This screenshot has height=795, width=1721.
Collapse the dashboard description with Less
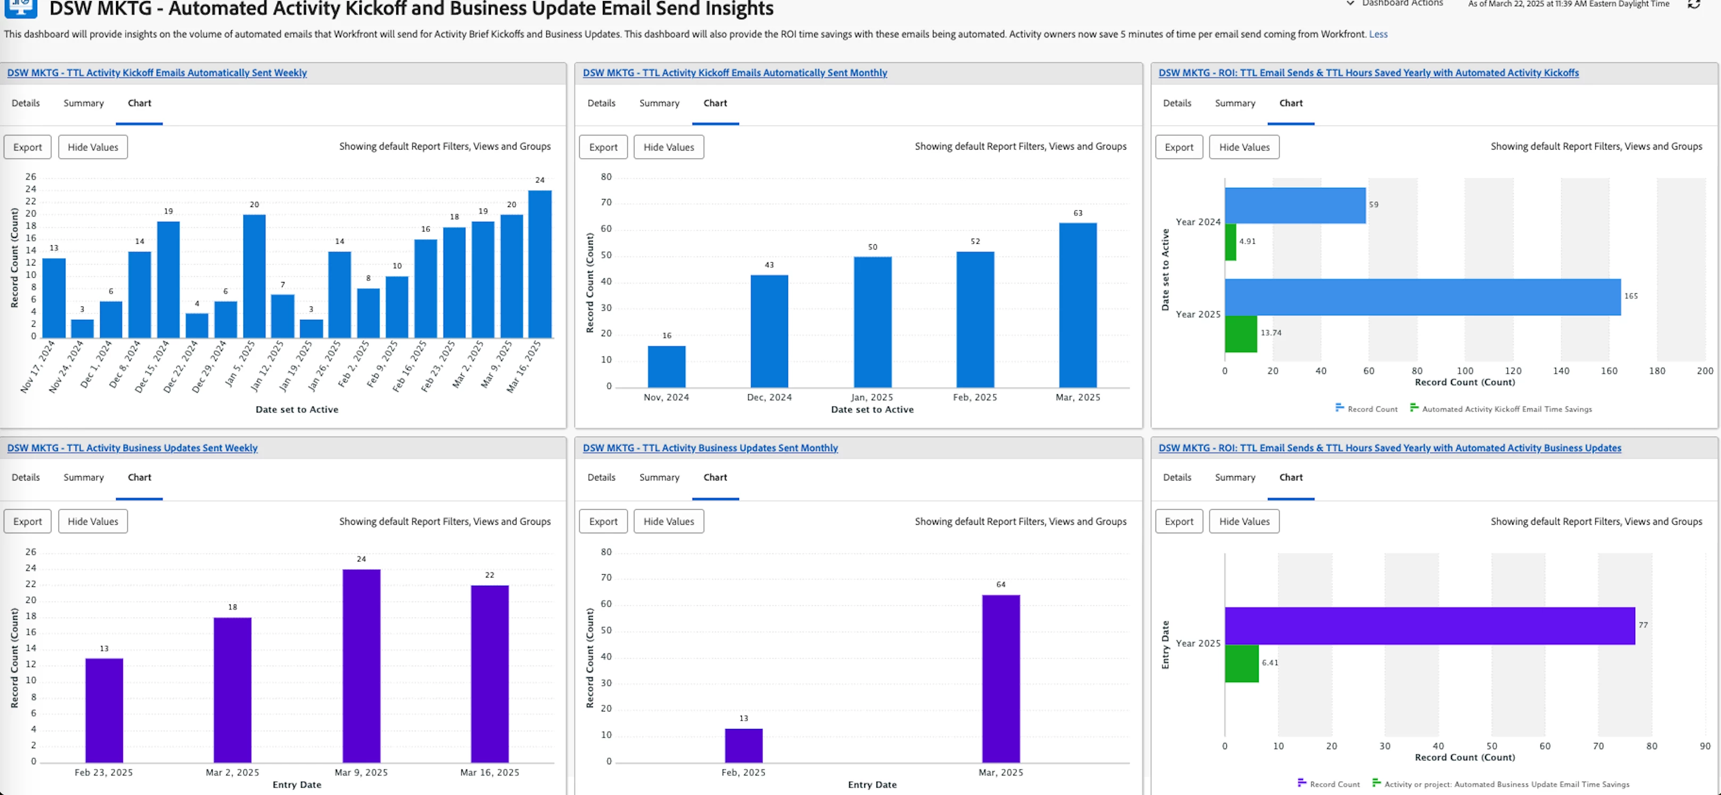(x=1378, y=34)
